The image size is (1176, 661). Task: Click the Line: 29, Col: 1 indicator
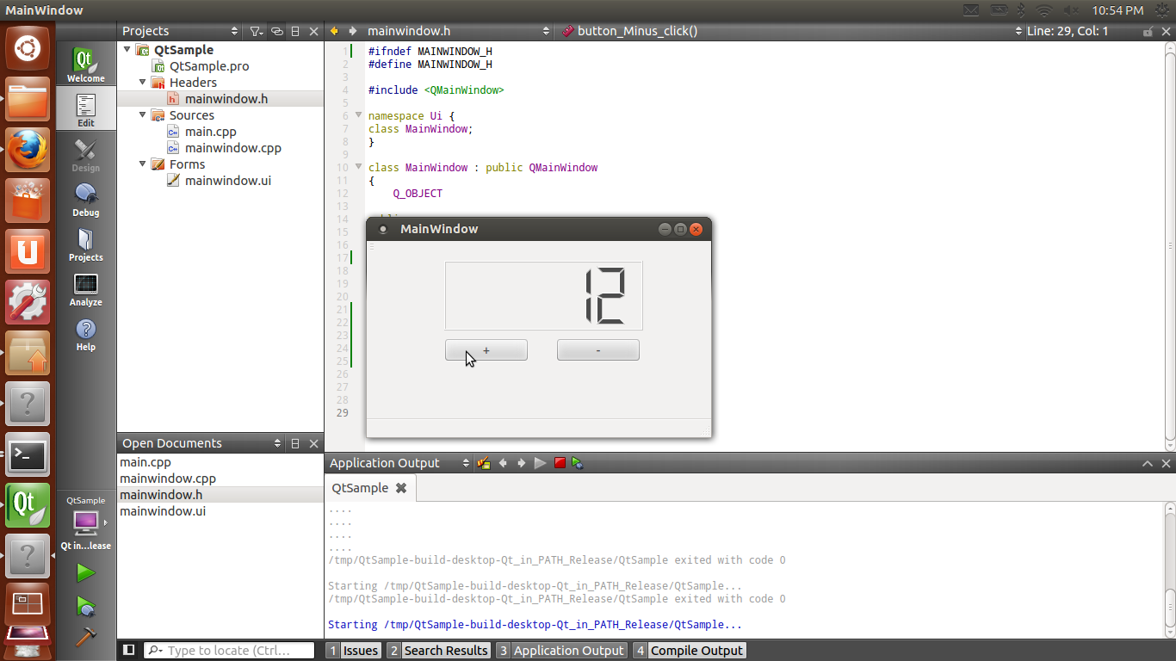point(1068,31)
